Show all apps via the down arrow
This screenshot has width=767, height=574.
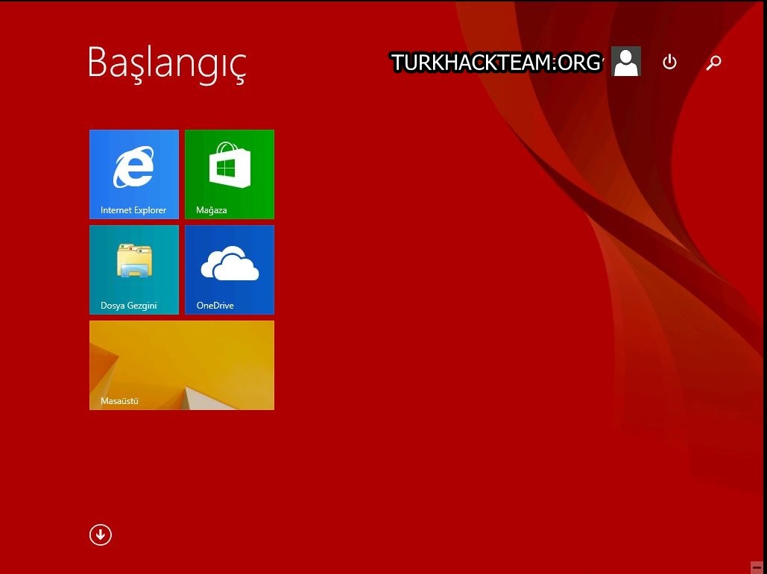(101, 534)
